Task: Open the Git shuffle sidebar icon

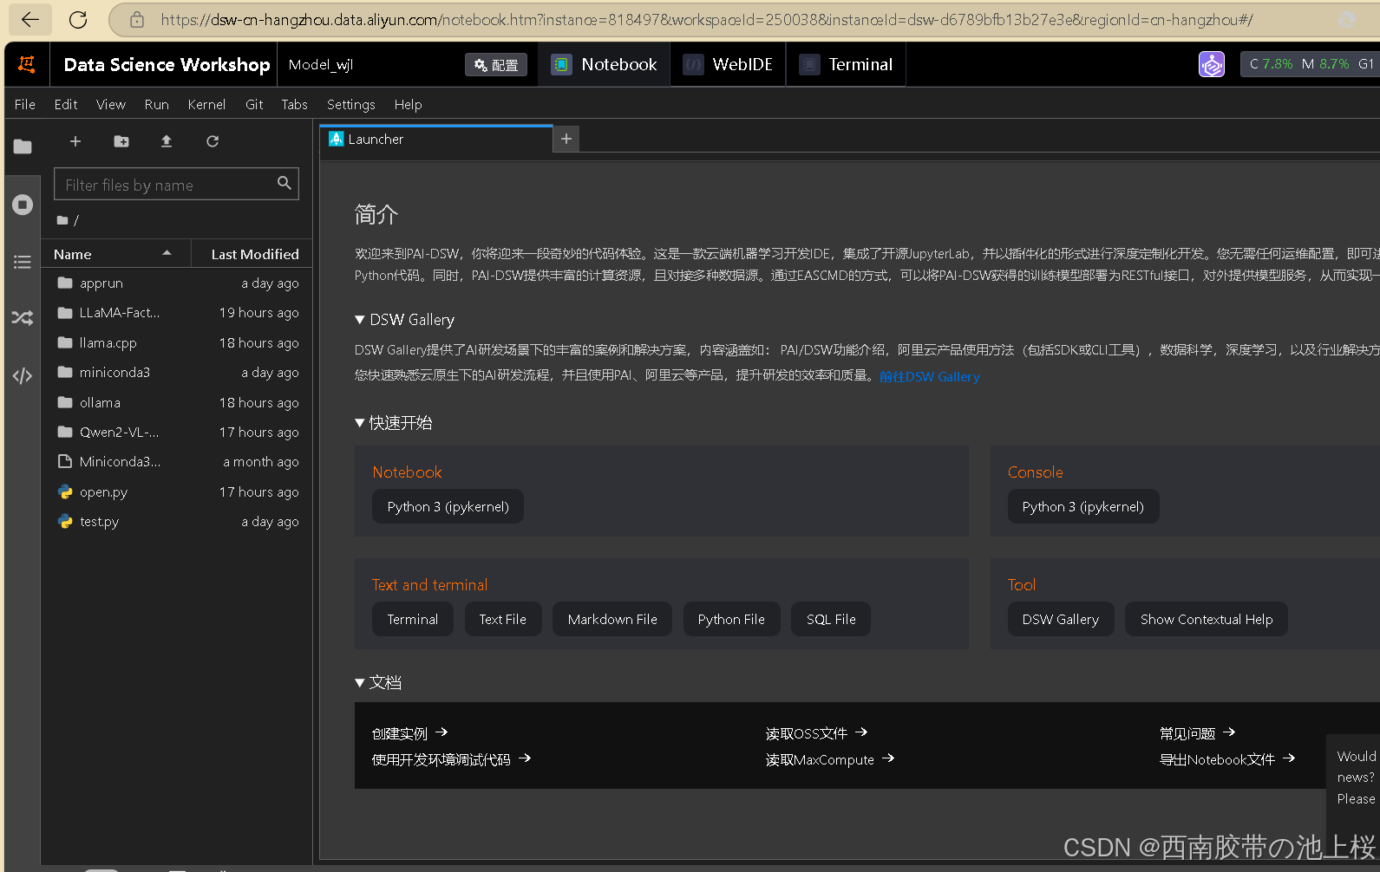Action: (23, 318)
